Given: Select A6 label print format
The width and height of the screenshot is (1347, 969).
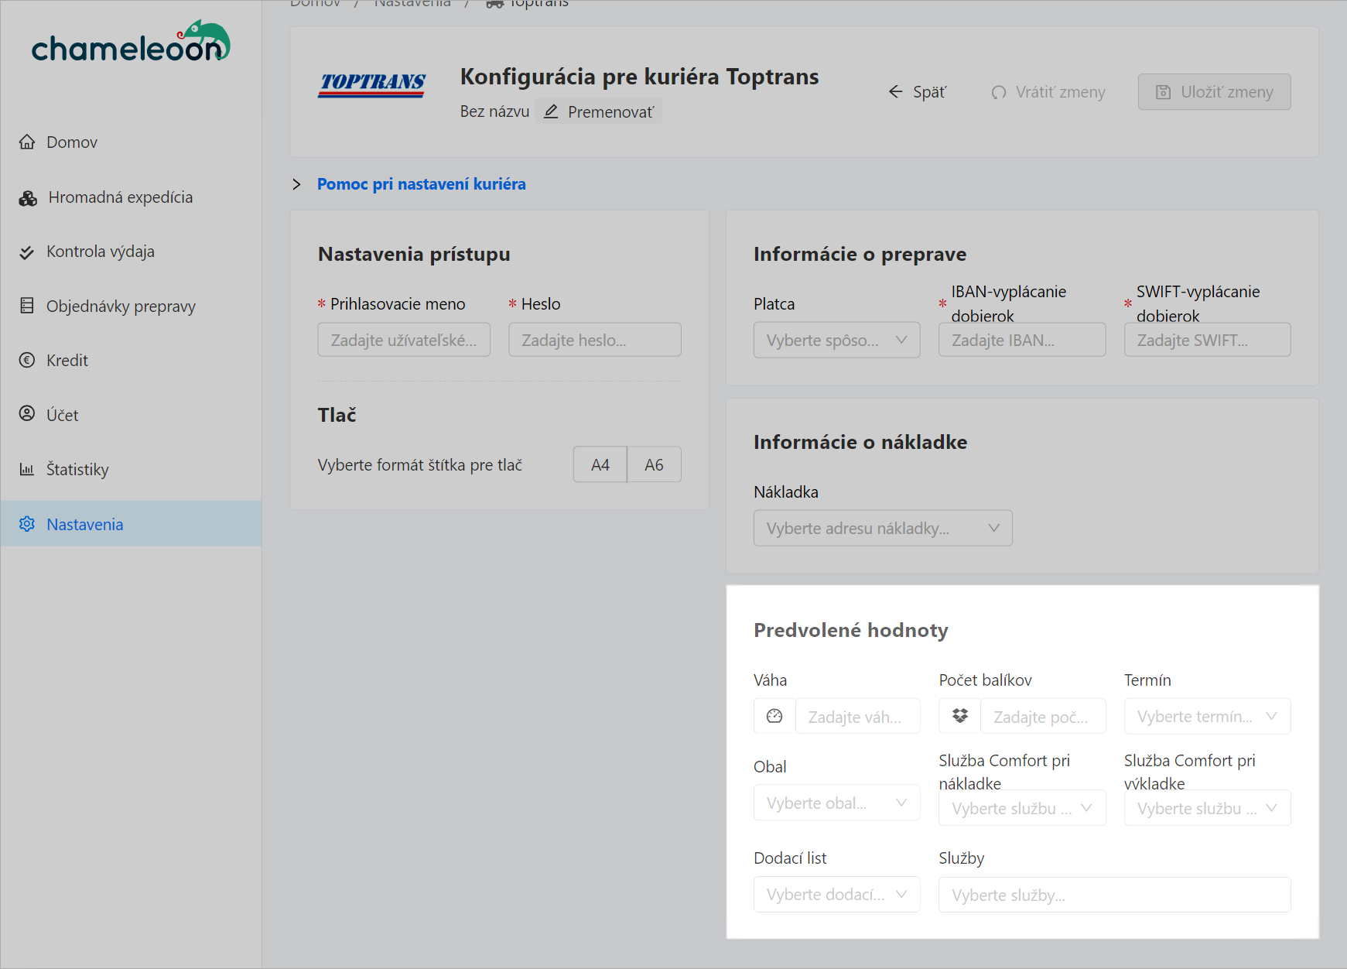Looking at the screenshot, I should click(654, 464).
